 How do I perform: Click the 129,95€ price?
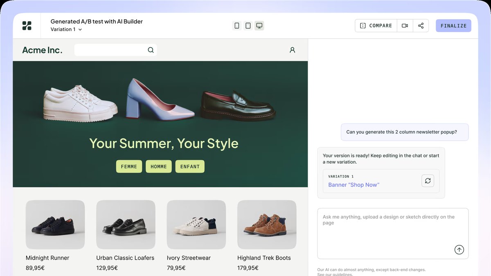pos(107,268)
